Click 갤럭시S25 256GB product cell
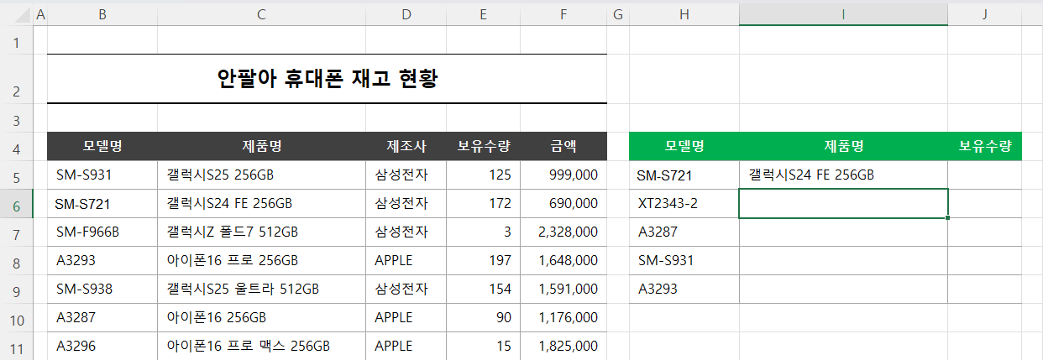Image resolution: width=1043 pixels, height=360 pixels. pyautogui.click(x=261, y=175)
